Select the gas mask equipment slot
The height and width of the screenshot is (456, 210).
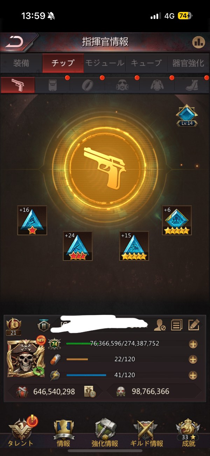(x=122, y=85)
